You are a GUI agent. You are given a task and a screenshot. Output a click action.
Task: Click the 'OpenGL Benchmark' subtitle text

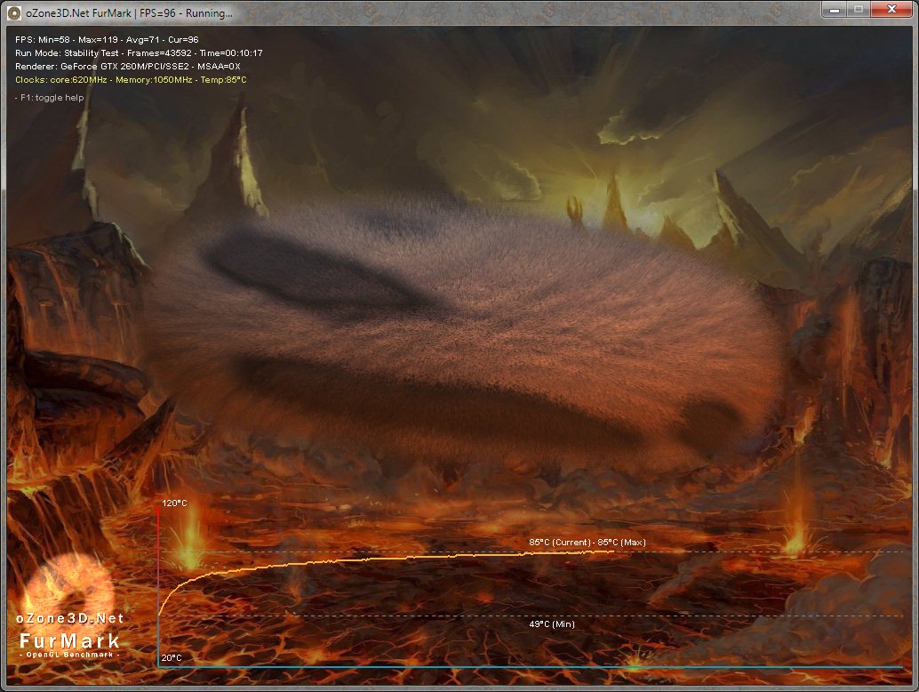pyautogui.click(x=69, y=655)
